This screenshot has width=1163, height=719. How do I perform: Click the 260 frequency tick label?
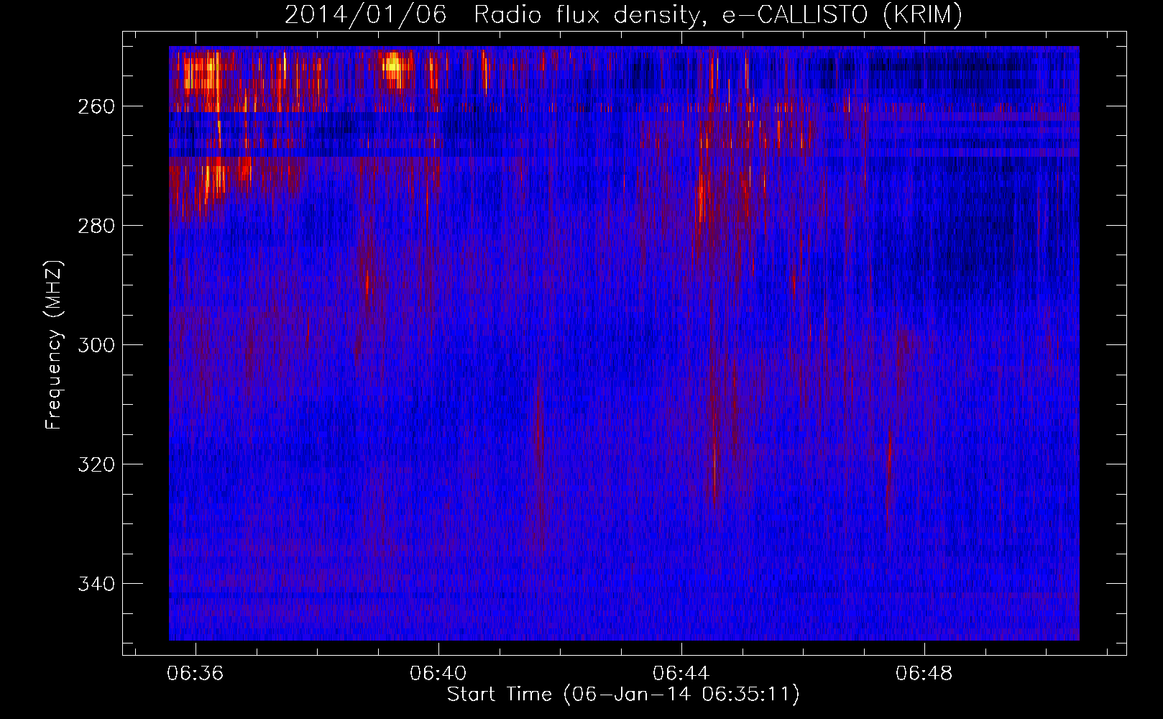pyautogui.click(x=96, y=106)
